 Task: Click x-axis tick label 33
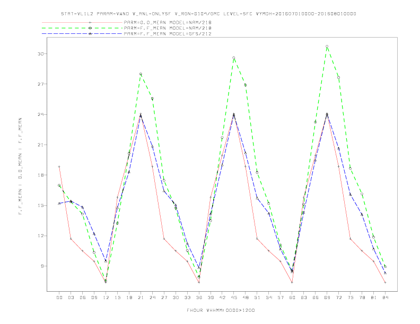pyautogui.click(x=187, y=298)
